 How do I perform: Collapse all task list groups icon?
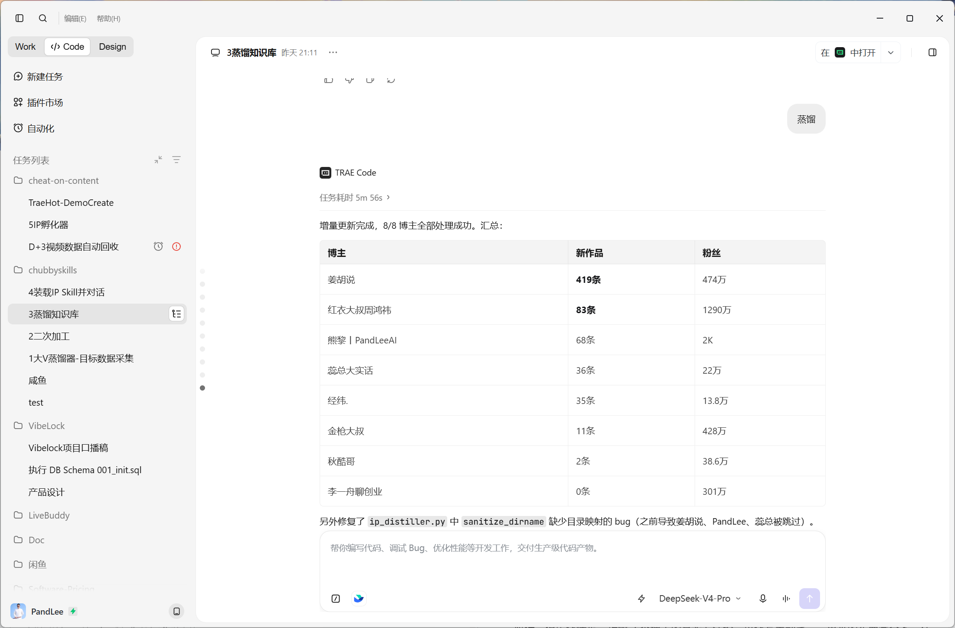[x=158, y=160]
